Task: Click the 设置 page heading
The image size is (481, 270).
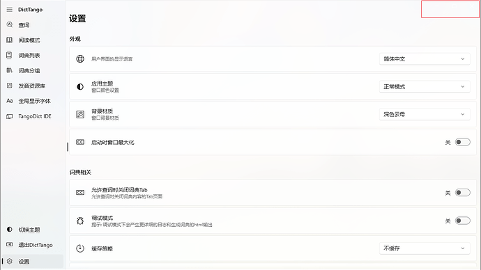Action: click(x=77, y=18)
